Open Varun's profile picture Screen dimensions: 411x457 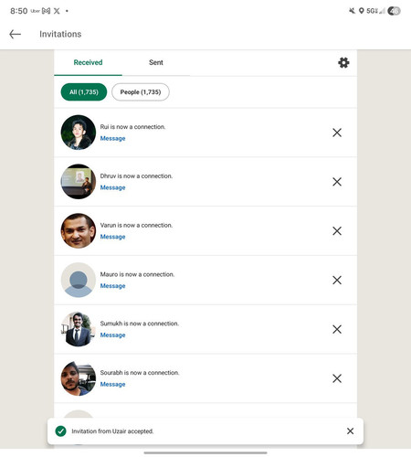(79, 230)
